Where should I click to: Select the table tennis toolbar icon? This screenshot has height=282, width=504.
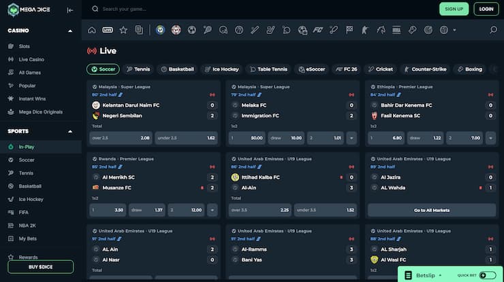(286, 30)
